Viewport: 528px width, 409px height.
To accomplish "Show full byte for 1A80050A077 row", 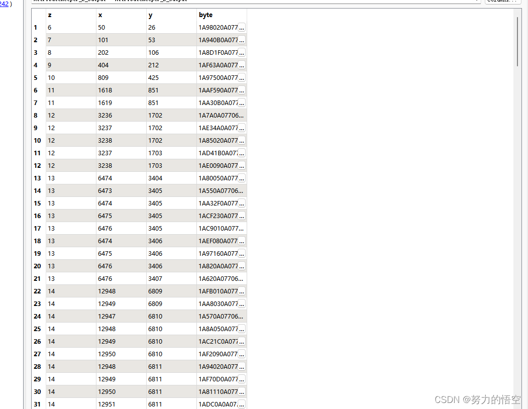I will point(242,178).
